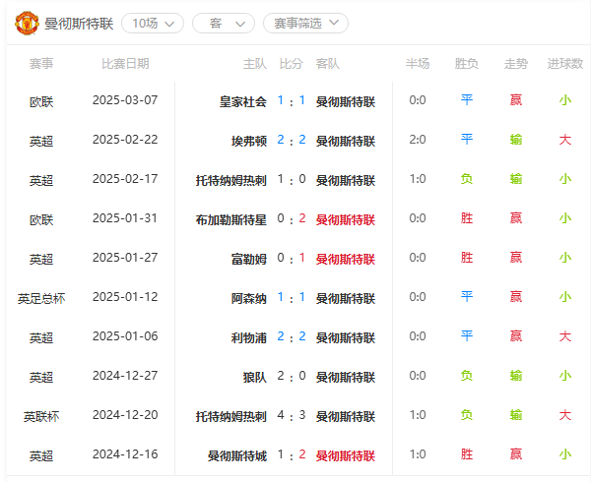Click the 平 result in 皇家社会 row
The width and height of the screenshot is (591, 482).
[x=467, y=100]
